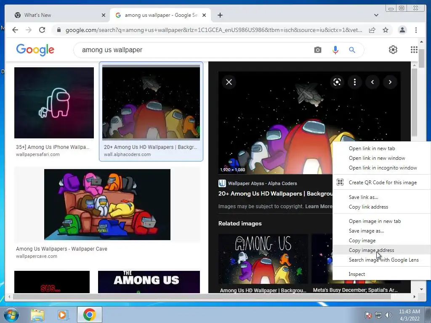Search by image camera icon
This screenshot has width=431, height=323.
318,50
